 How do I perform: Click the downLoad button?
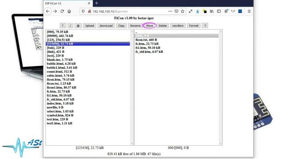106,26
